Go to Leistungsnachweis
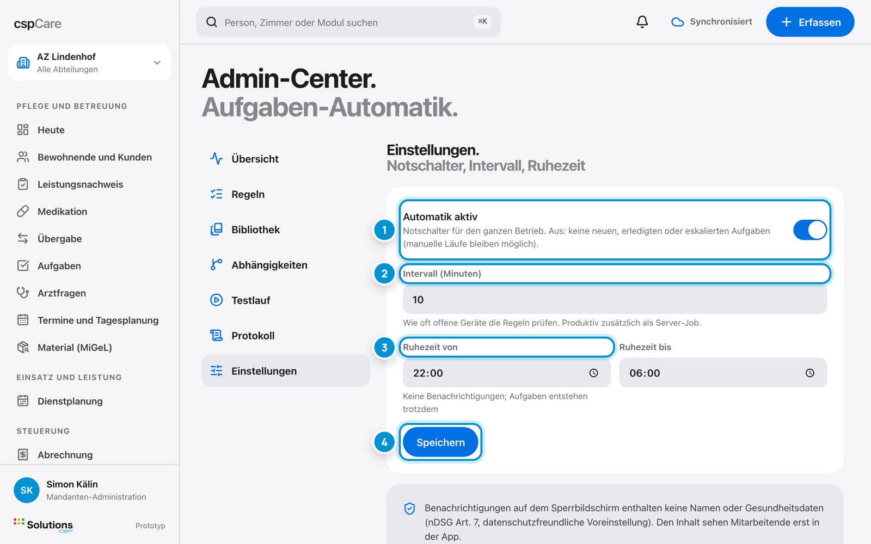This screenshot has height=544, width=871. click(89, 184)
